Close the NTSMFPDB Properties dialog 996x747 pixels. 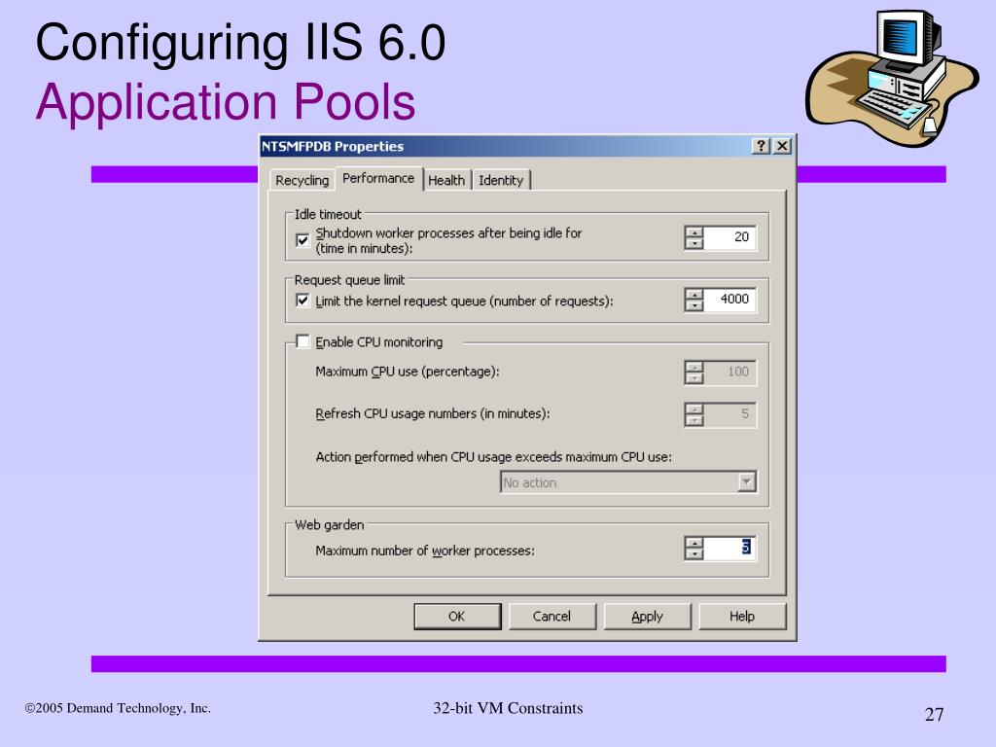(x=783, y=146)
